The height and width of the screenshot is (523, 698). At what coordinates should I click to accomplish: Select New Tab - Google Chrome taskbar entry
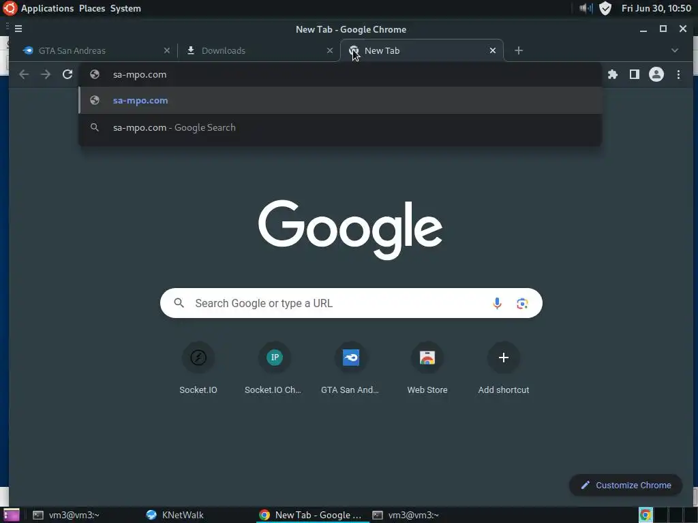pyautogui.click(x=311, y=515)
